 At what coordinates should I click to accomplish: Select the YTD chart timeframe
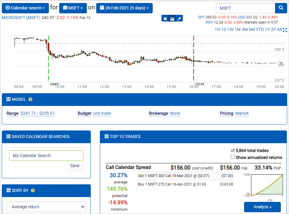coord(260,30)
